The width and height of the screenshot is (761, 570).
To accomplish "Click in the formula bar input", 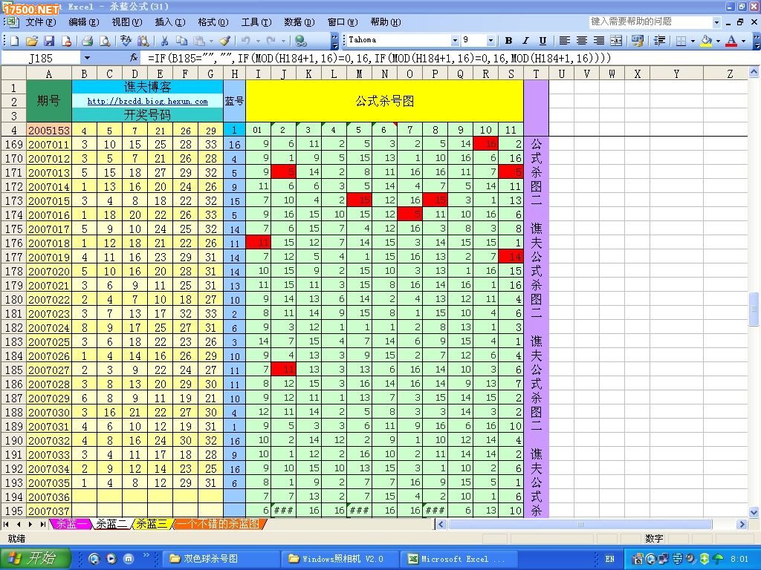I will pyautogui.click(x=447, y=58).
